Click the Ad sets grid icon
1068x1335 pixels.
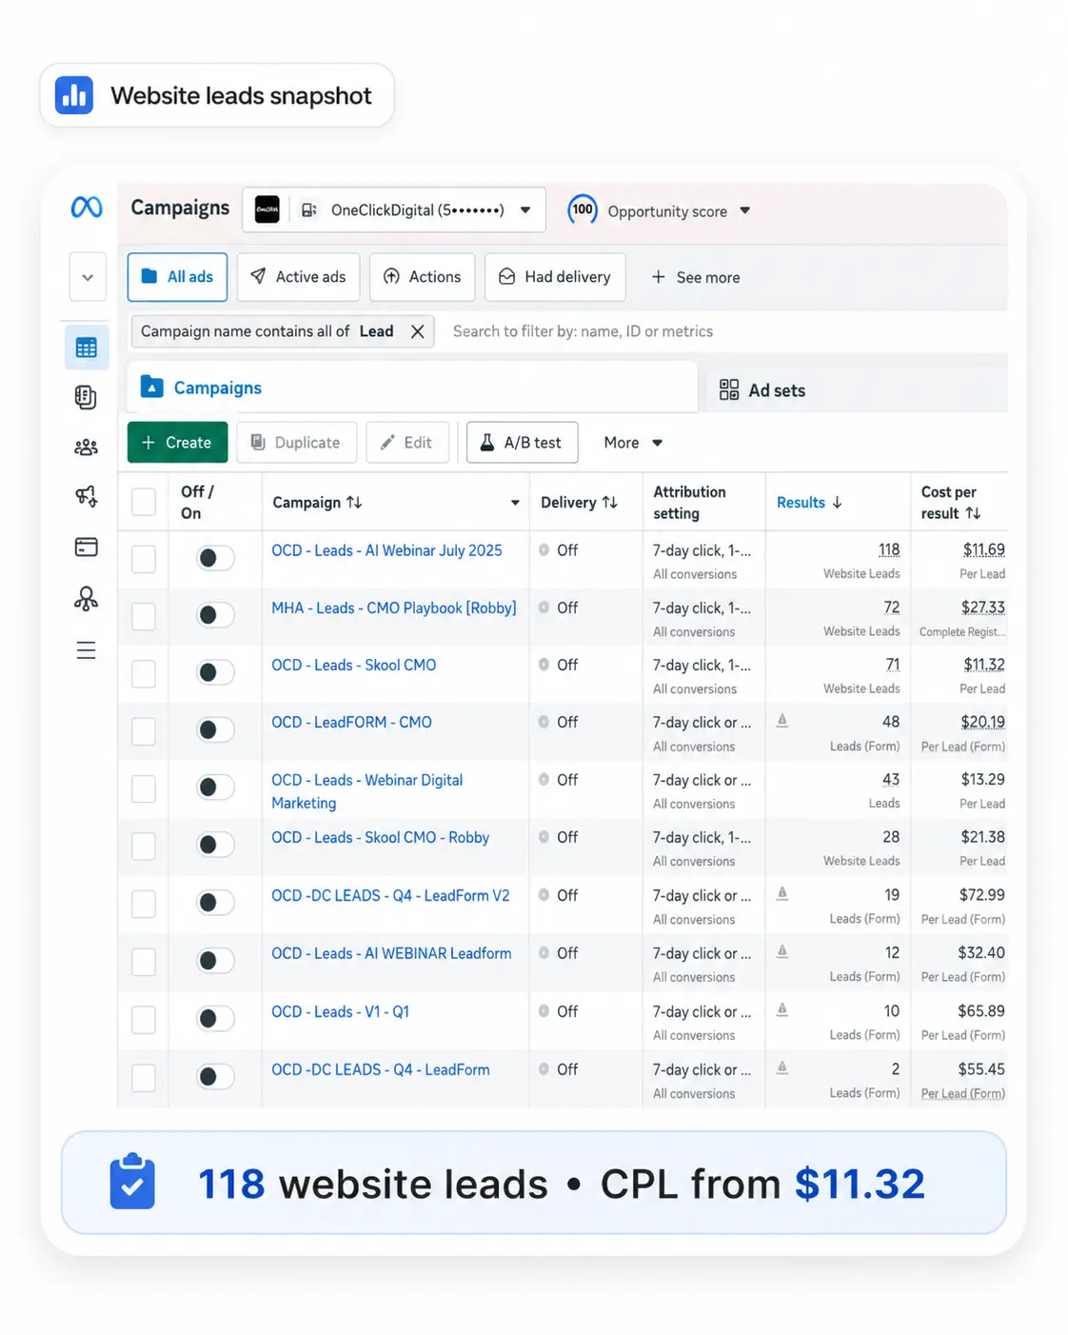pyautogui.click(x=729, y=389)
